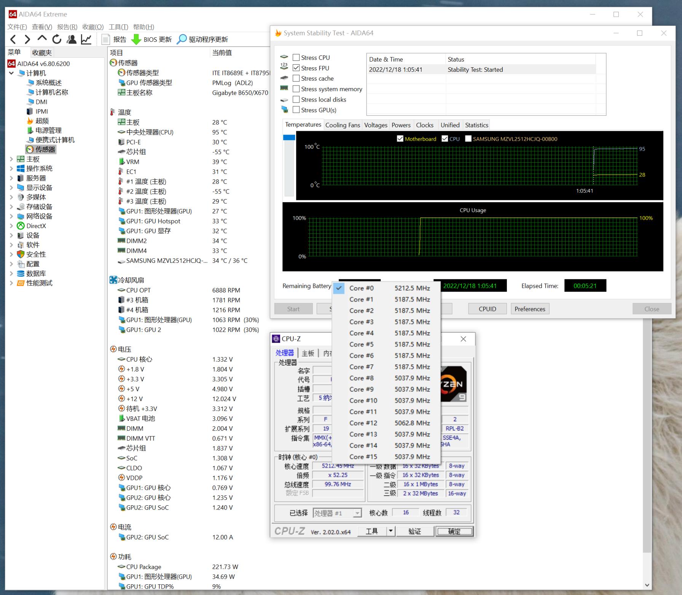Click the BIOS update green arrow icon
The image size is (682, 595).
coord(136,39)
